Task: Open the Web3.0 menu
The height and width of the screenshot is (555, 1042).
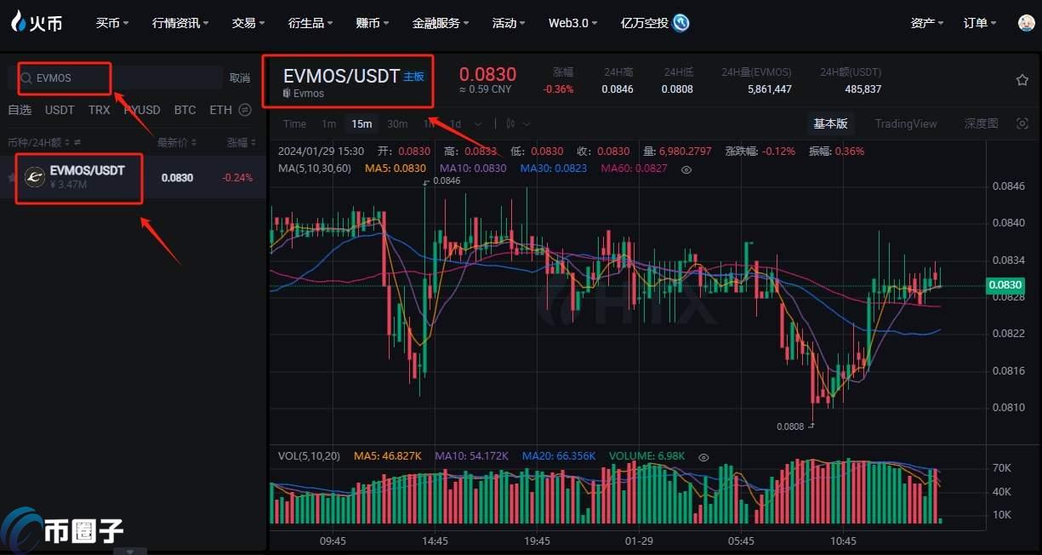Action: click(573, 23)
